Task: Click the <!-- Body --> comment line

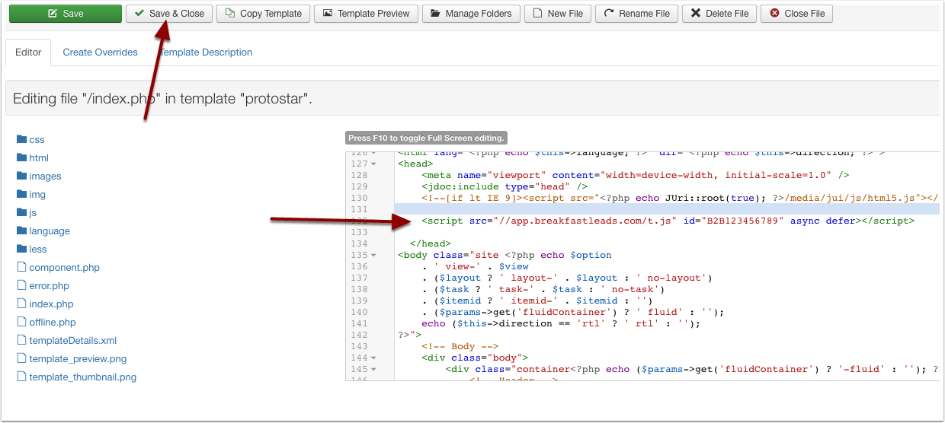Action: coord(459,346)
